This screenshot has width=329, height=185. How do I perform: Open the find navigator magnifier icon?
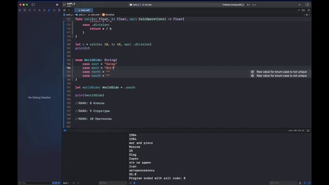tap(34, 10)
